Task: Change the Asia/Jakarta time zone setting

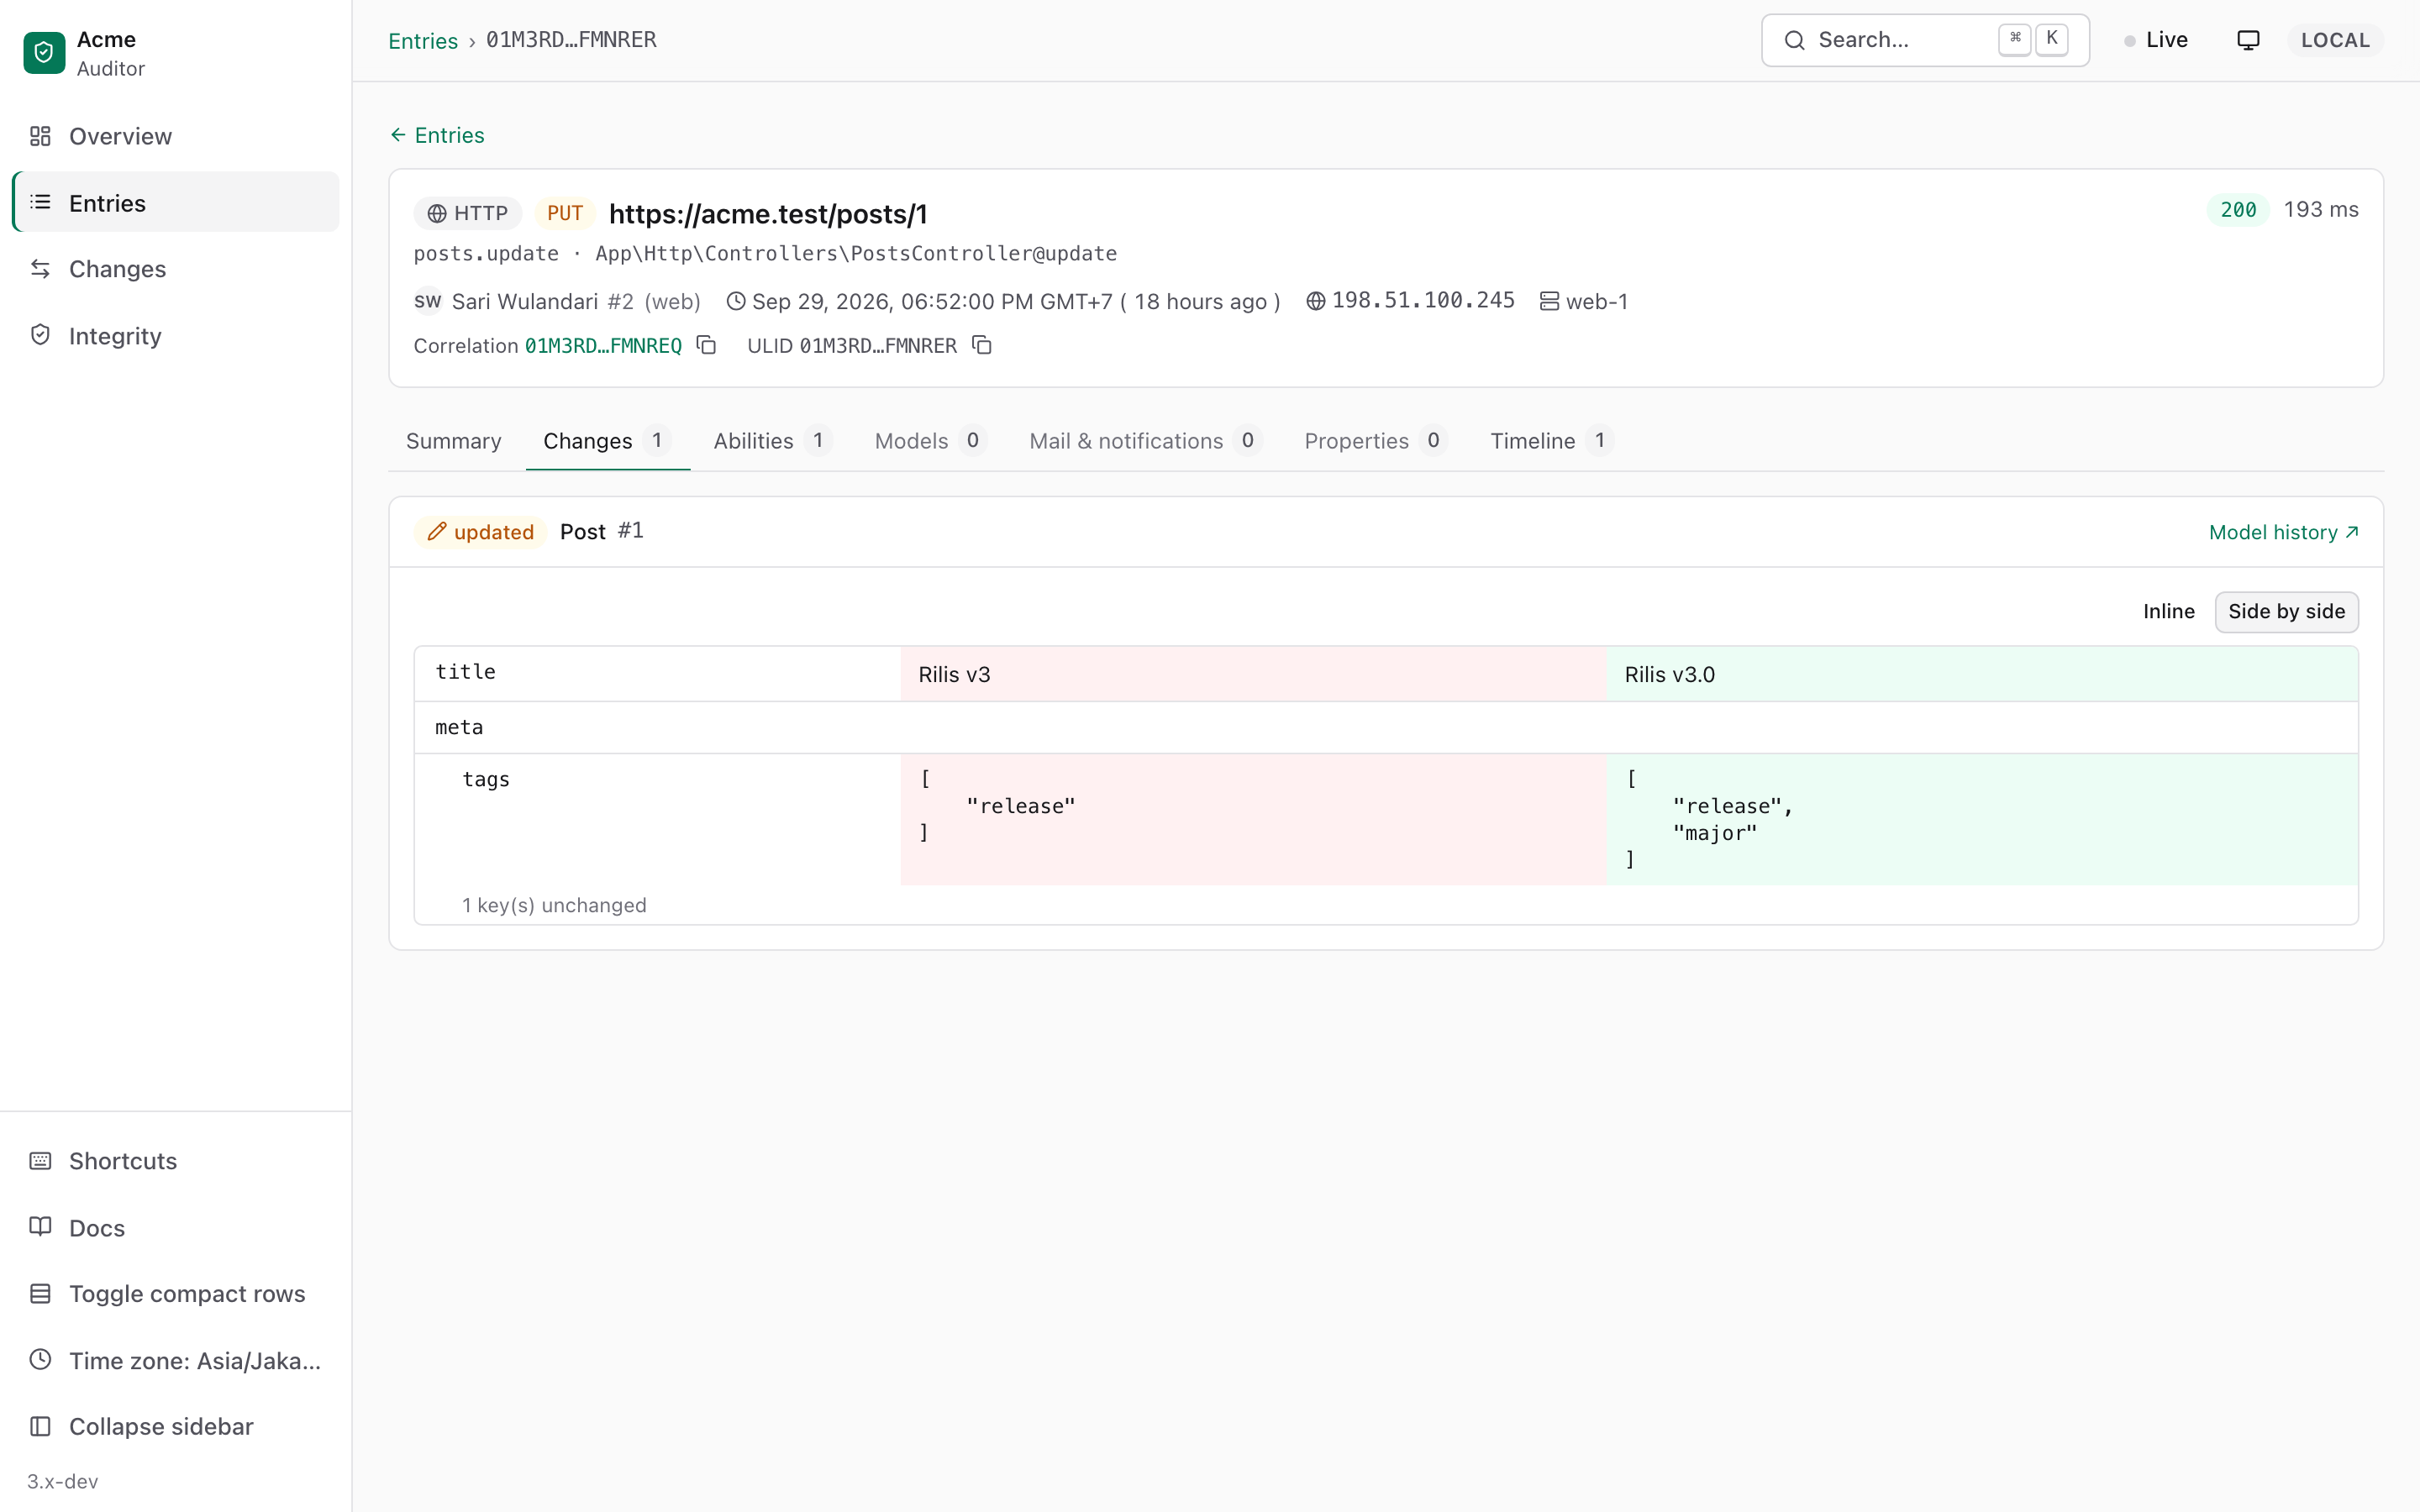Action: tap(175, 1360)
